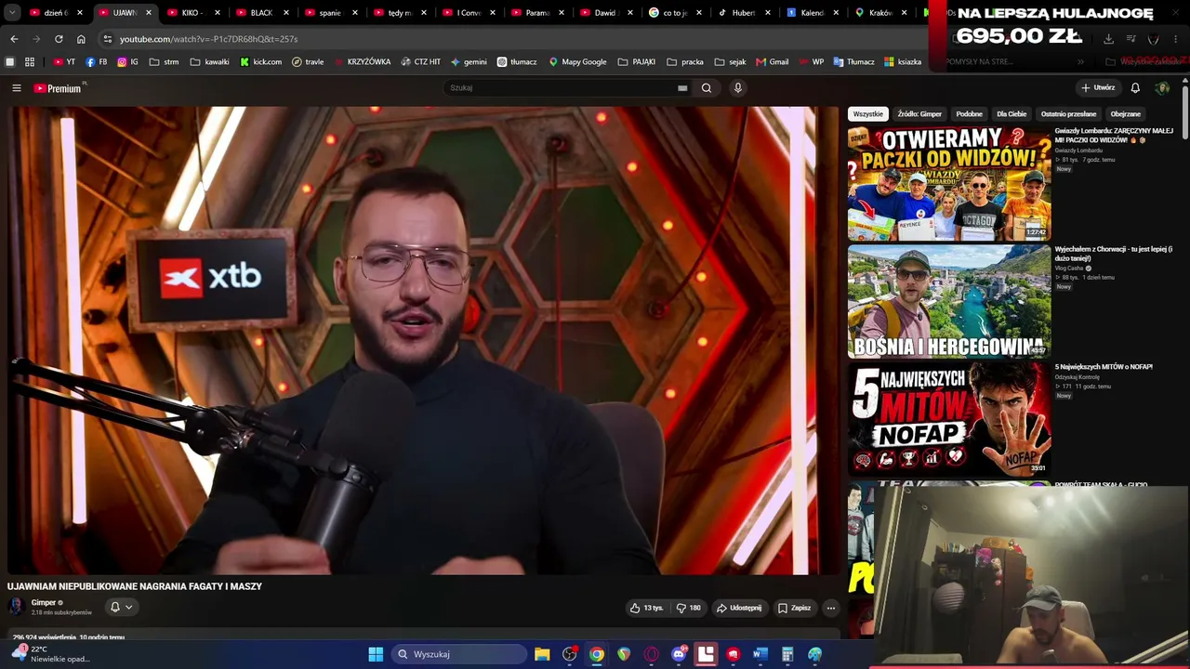
Task: Open the Windows Start menu
Action: click(376, 654)
